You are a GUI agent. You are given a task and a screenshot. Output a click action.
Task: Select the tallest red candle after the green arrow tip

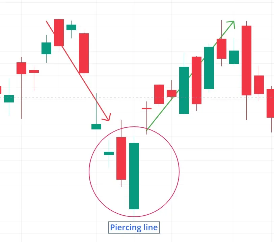pyautogui.click(x=246, y=60)
